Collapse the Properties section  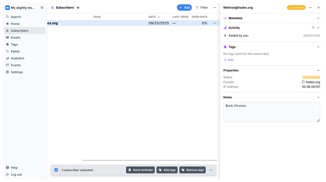pyautogui.click(x=318, y=70)
